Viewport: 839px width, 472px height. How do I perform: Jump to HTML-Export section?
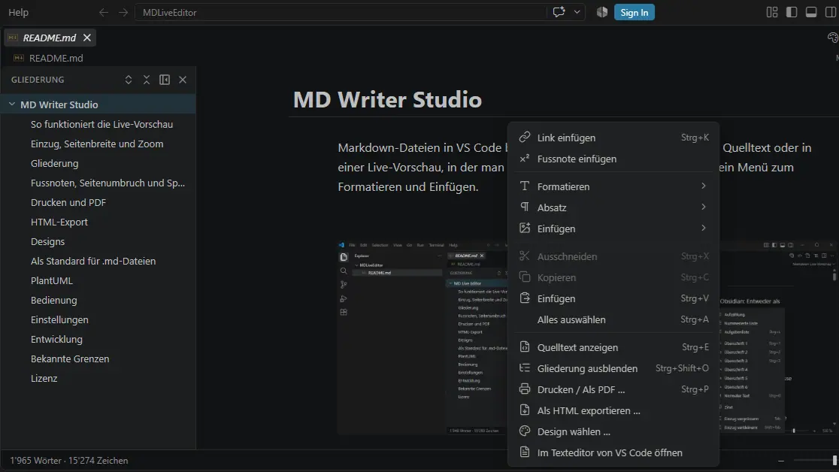(59, 222)
